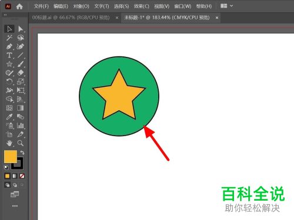
Task: Click the orange Fill color box
Action: (10, 157)
